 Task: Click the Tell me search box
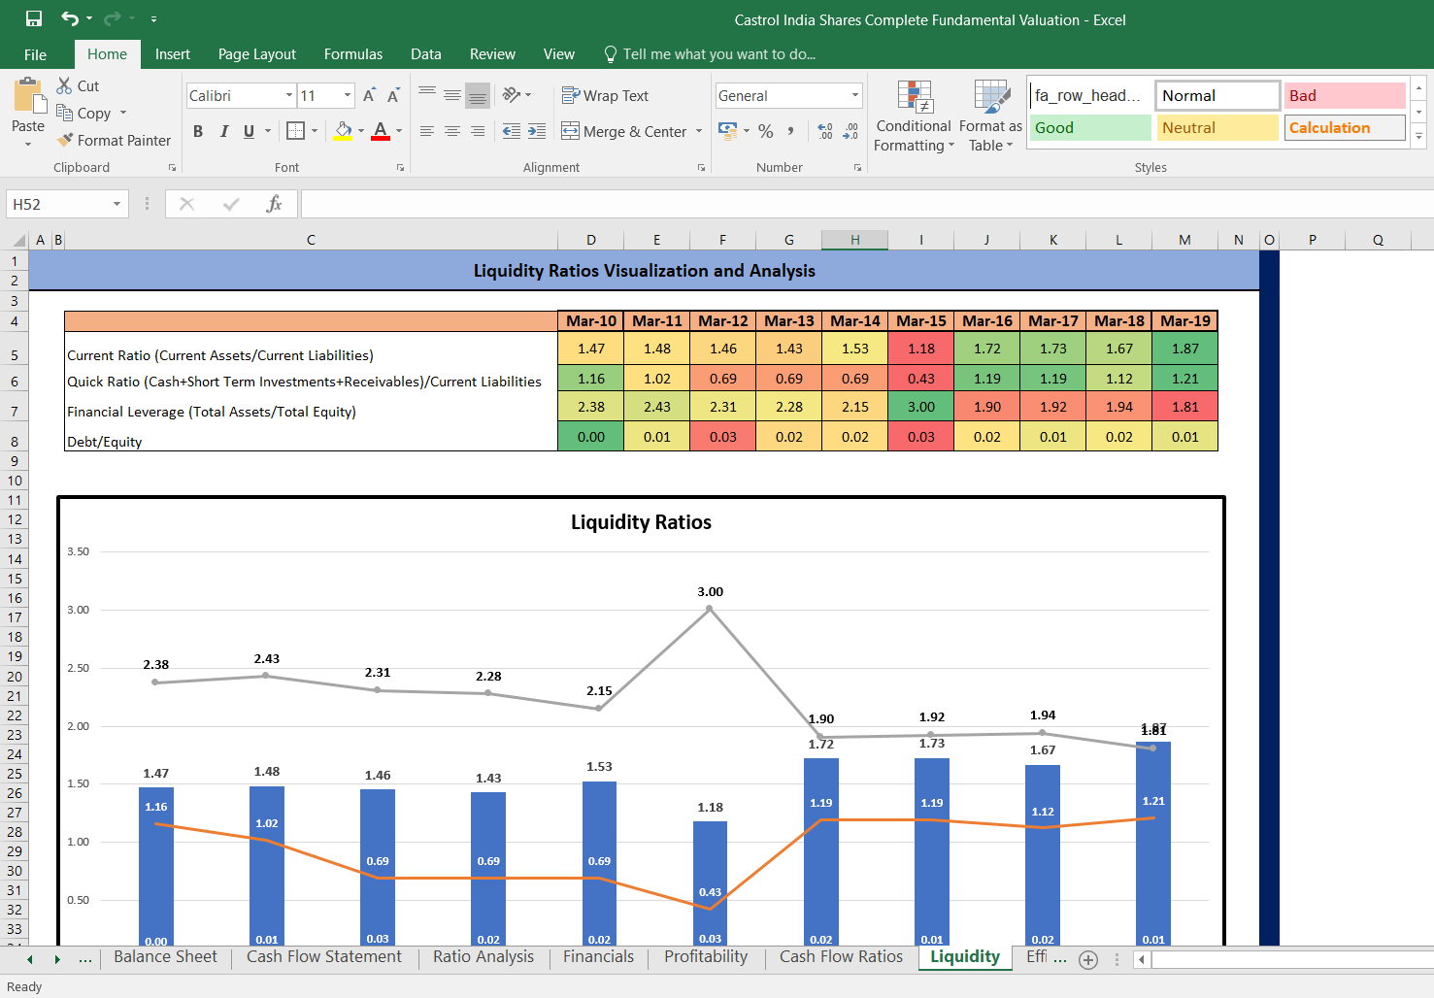tap(710, 54)
